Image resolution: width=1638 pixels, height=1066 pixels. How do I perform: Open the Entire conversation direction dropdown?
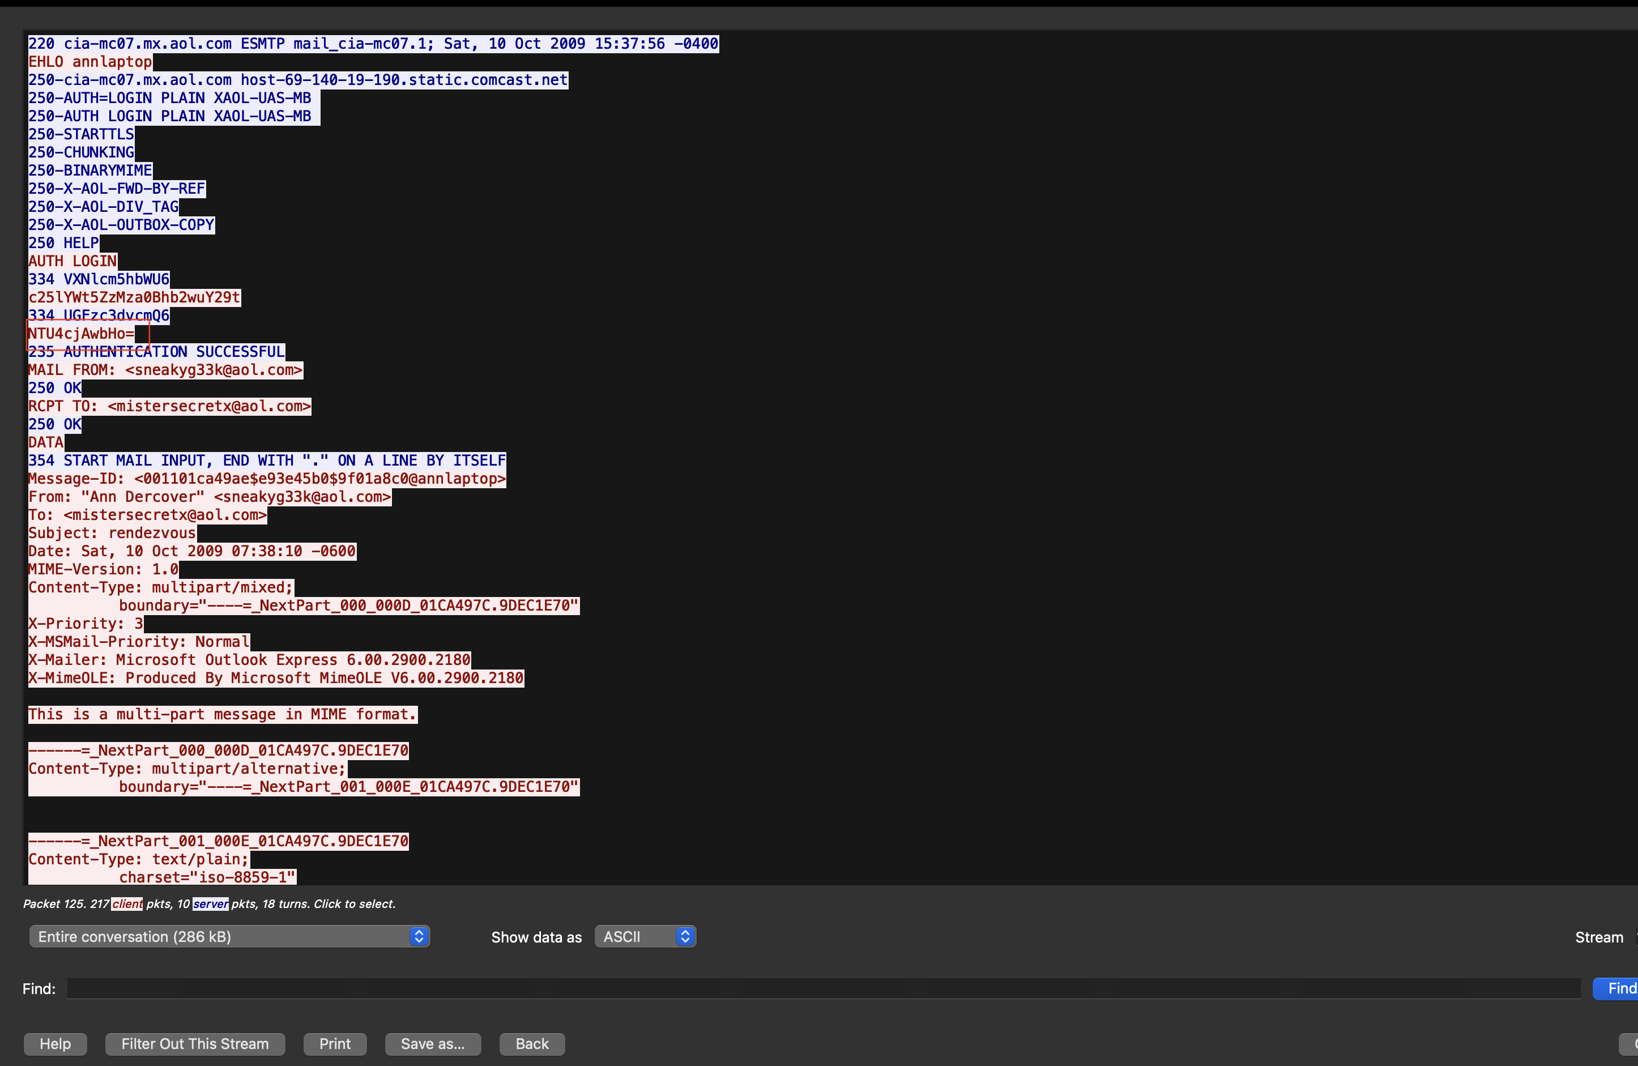click(x=229, y=937)
